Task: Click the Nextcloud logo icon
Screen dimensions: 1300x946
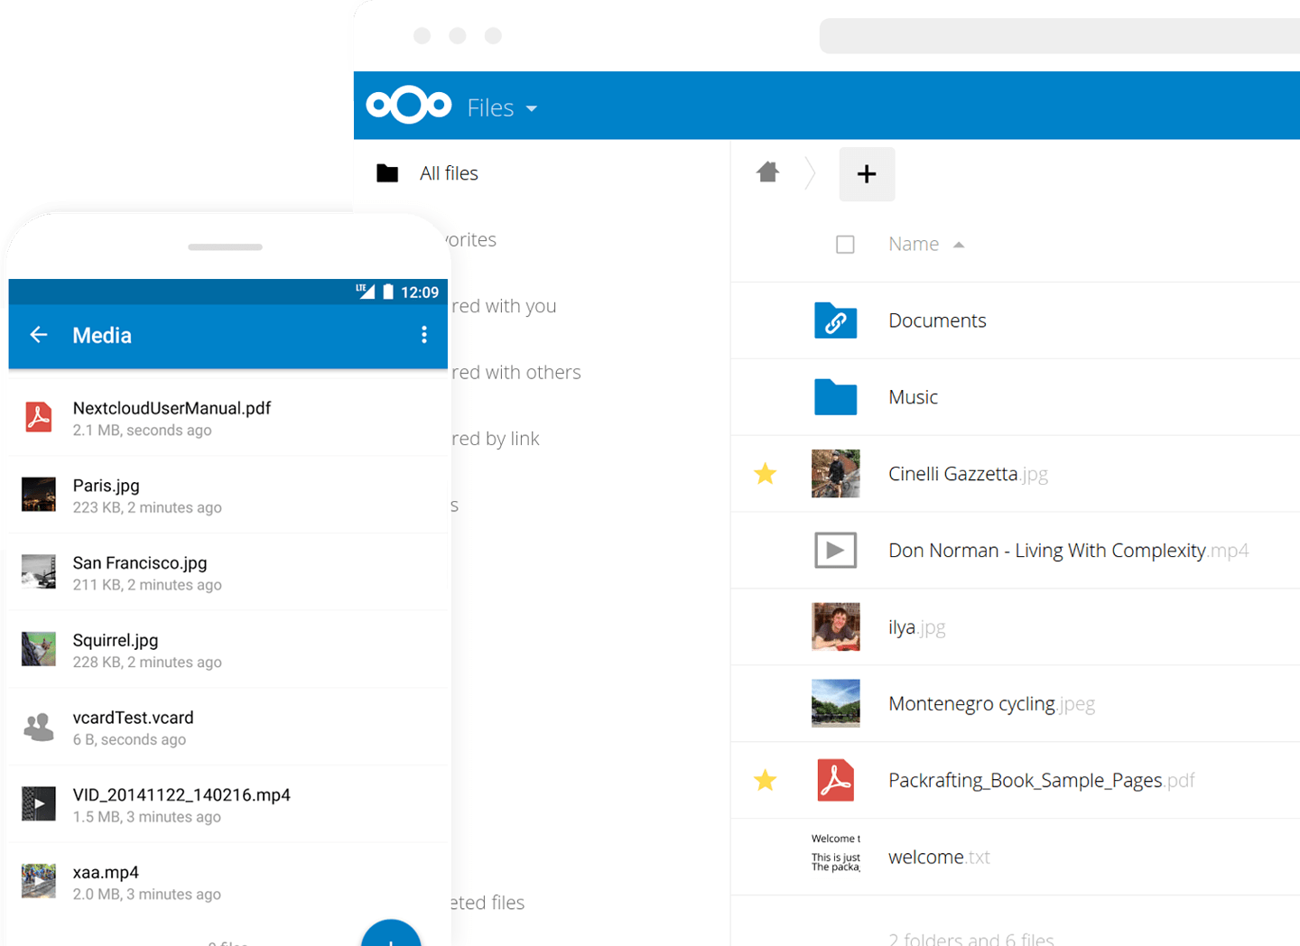Action: (408, 106)
